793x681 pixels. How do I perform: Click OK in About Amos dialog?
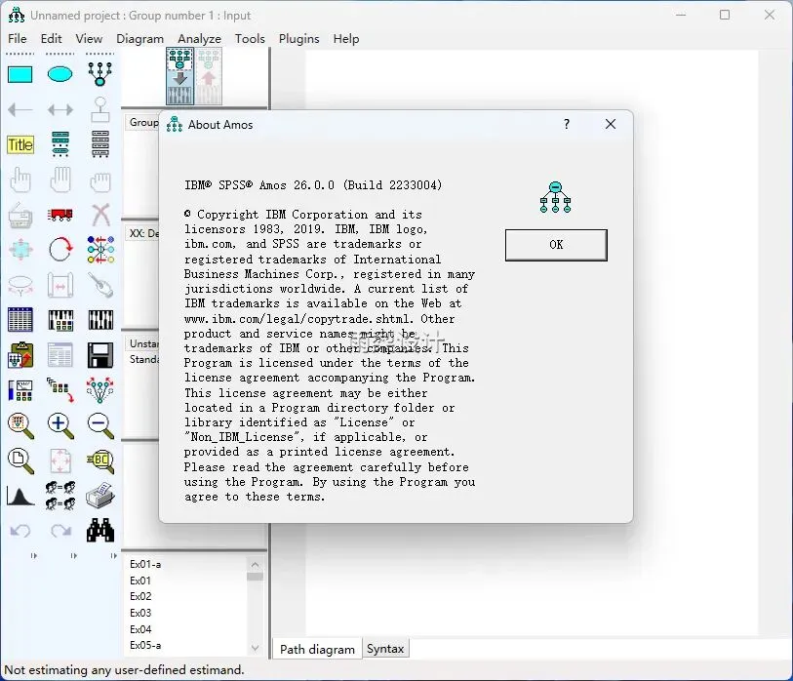tap(556, 245)
